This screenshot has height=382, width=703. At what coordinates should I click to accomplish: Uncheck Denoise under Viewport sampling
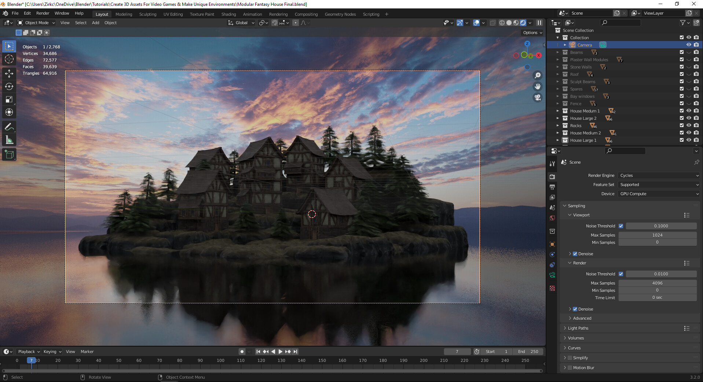pos(575,253)
